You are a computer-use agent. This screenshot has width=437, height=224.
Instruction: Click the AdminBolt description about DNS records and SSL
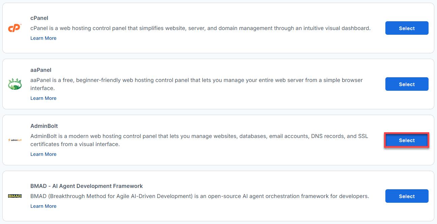(x=199, y=140)
